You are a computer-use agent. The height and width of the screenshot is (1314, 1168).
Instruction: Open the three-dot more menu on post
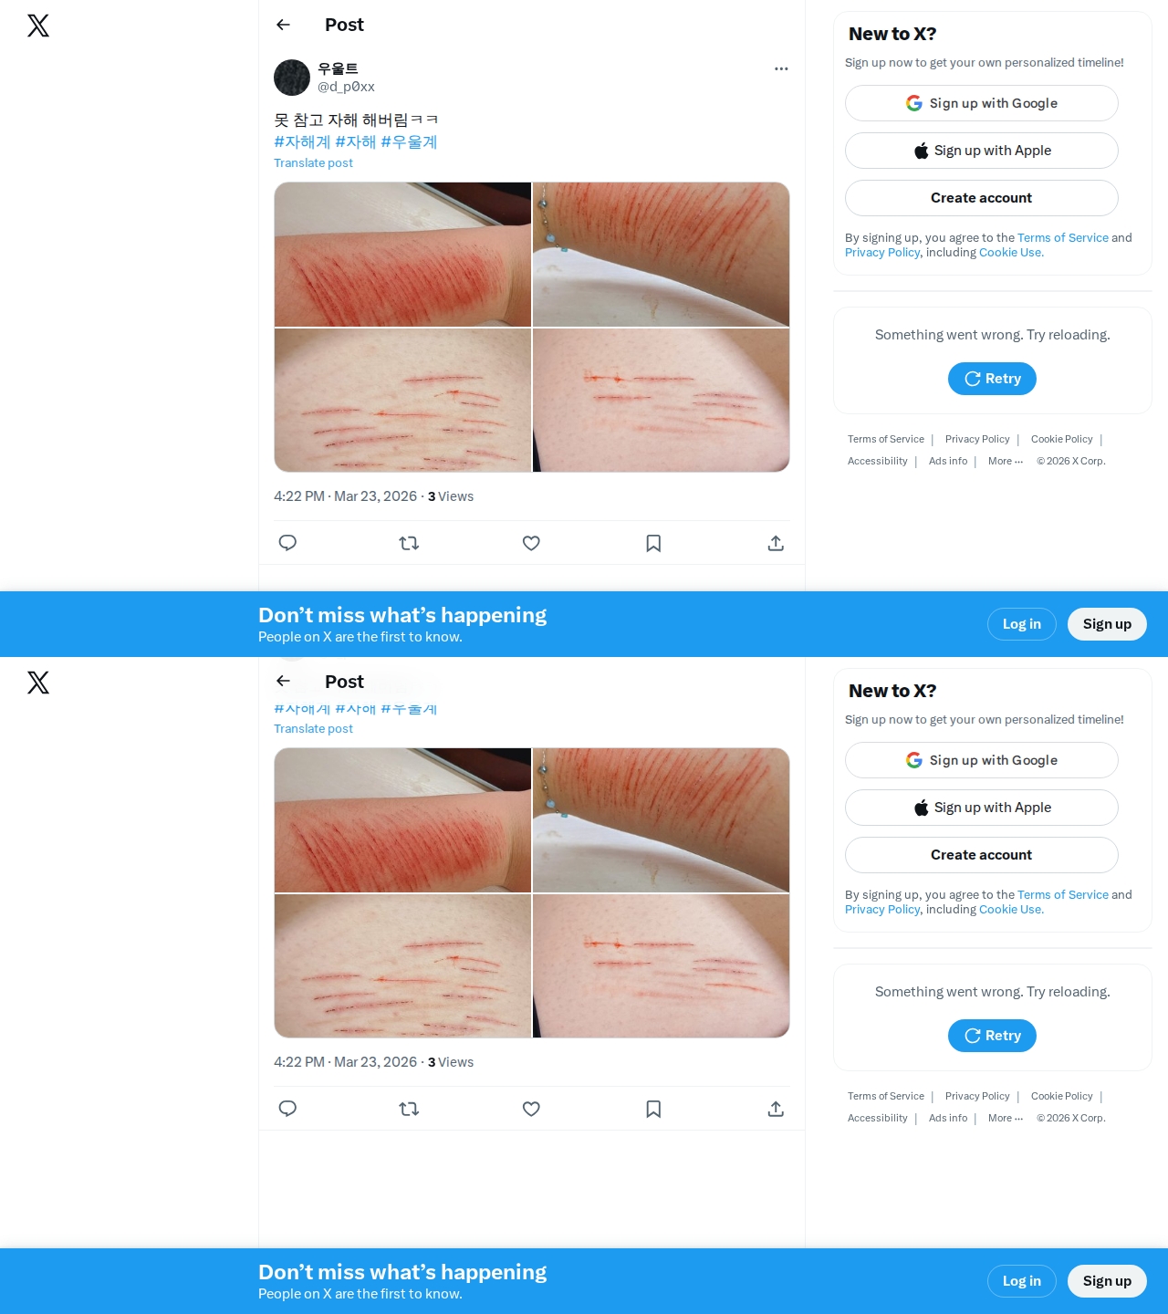point(781,68)
